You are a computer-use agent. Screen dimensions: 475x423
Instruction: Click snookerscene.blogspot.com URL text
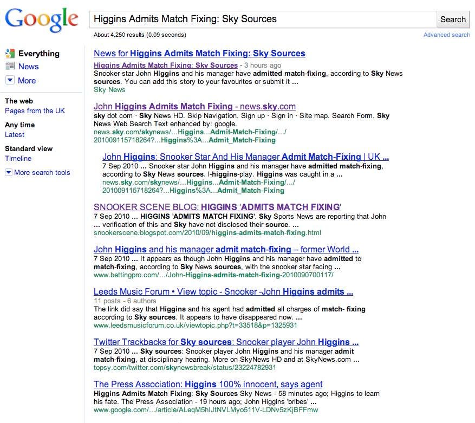[x=207, y=233]
